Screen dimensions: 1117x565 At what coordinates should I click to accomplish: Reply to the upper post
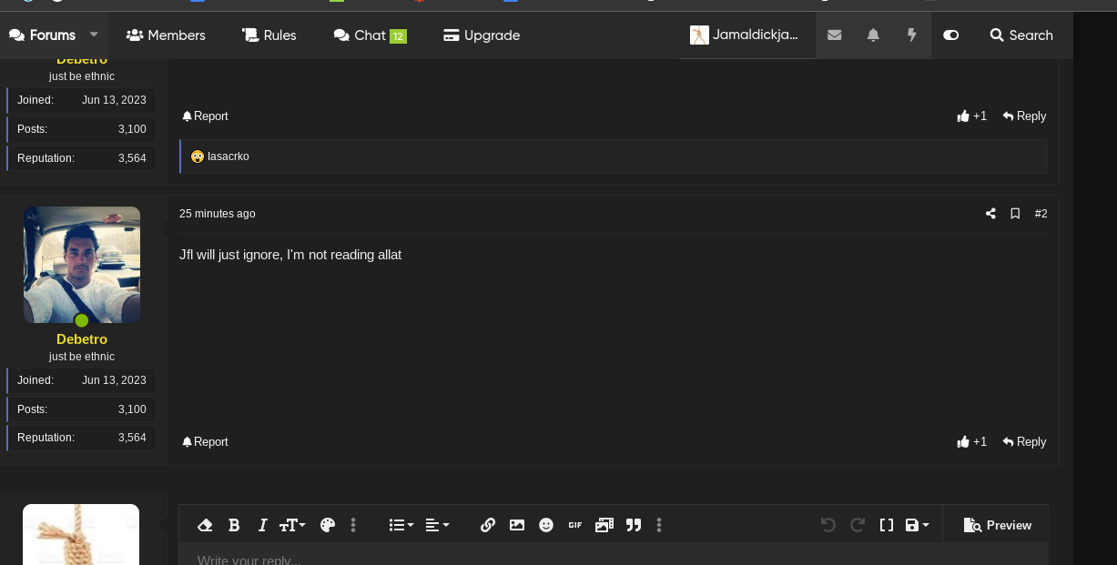[1025, 116]
